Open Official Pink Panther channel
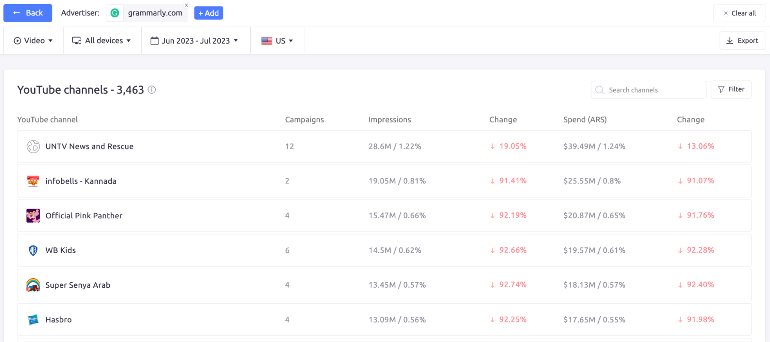The width and height of the screenshot is (770, 342). pyautogui.click(x=84, y=216)
